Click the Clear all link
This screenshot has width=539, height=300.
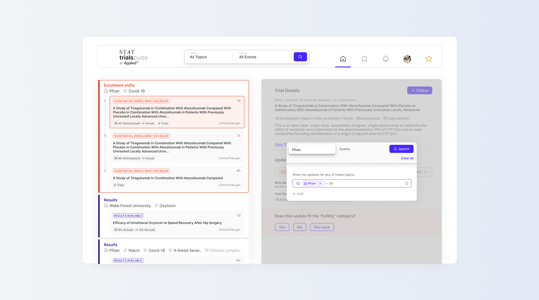click(407, 158)
